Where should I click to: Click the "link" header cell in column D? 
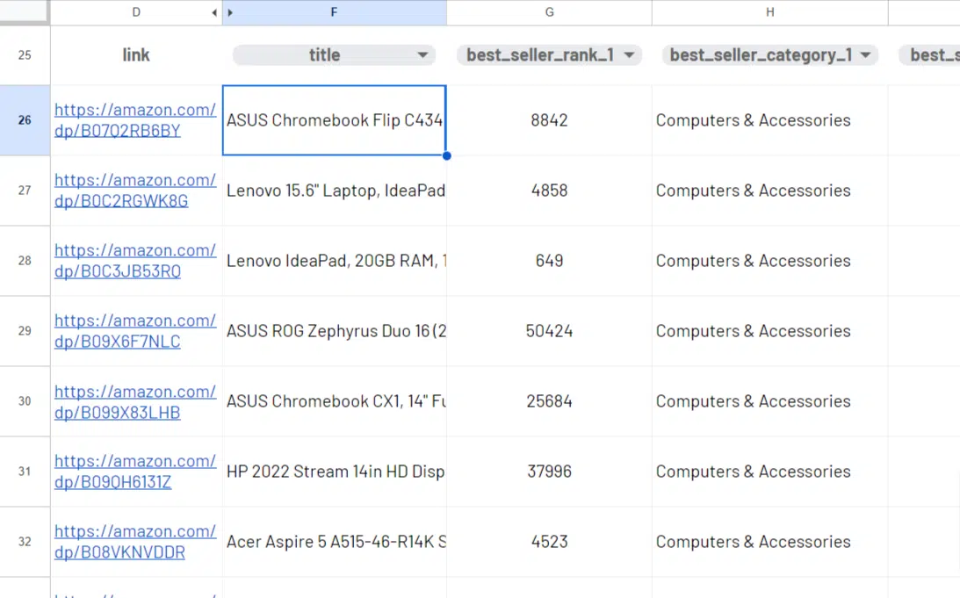pos(136,55)
